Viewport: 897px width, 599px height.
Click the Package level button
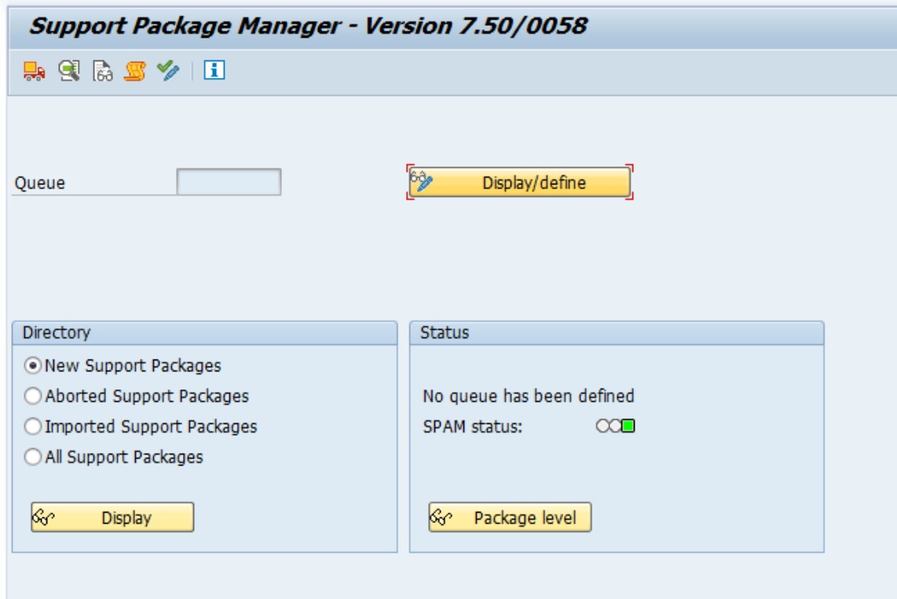point(510,518)
